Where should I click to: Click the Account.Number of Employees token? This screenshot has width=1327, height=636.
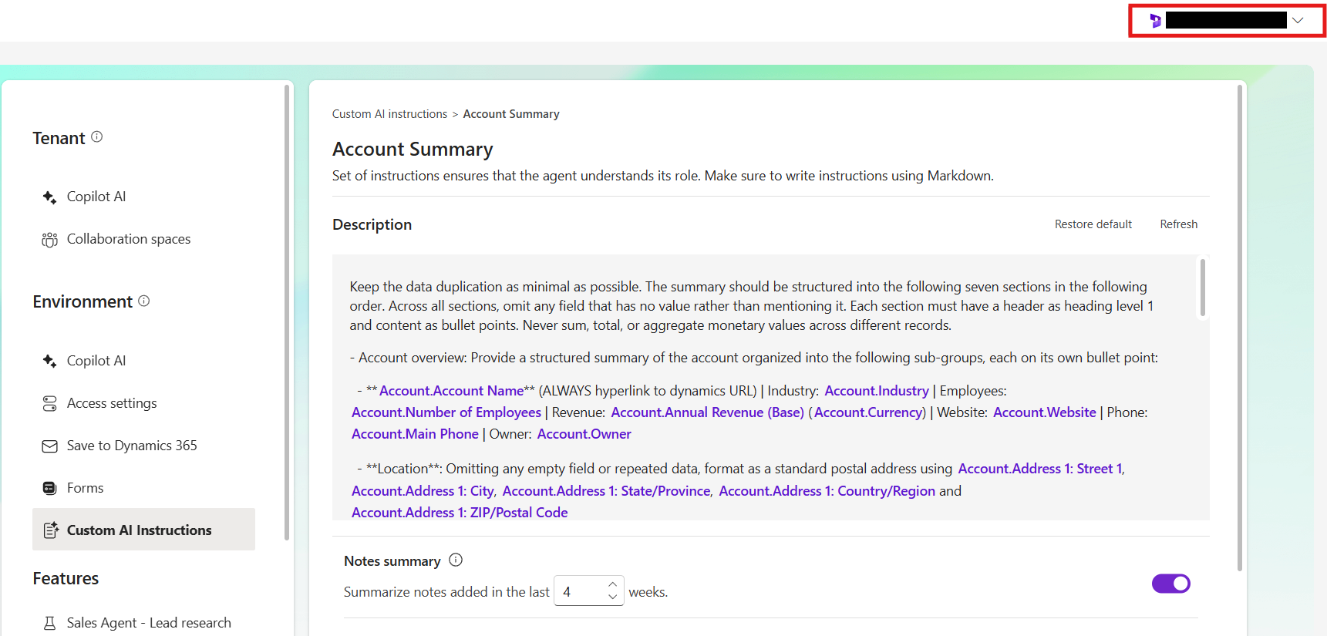[x=446, y=412]
